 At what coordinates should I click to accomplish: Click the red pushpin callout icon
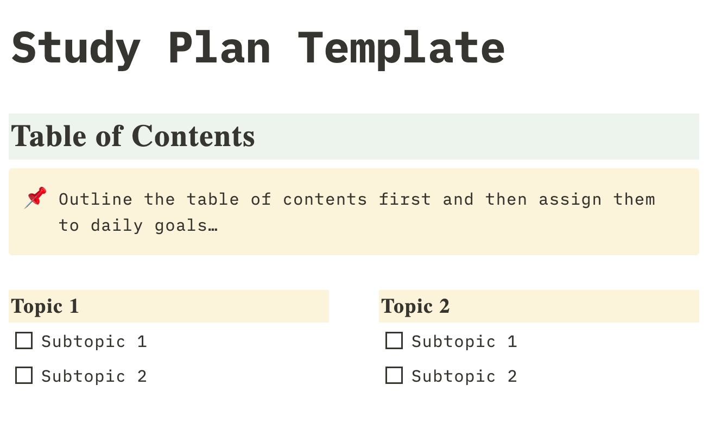pos(35,198)
